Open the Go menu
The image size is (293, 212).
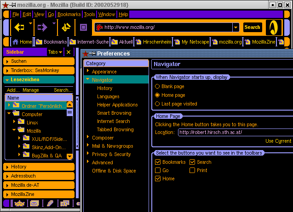click(x=51, y=14)
